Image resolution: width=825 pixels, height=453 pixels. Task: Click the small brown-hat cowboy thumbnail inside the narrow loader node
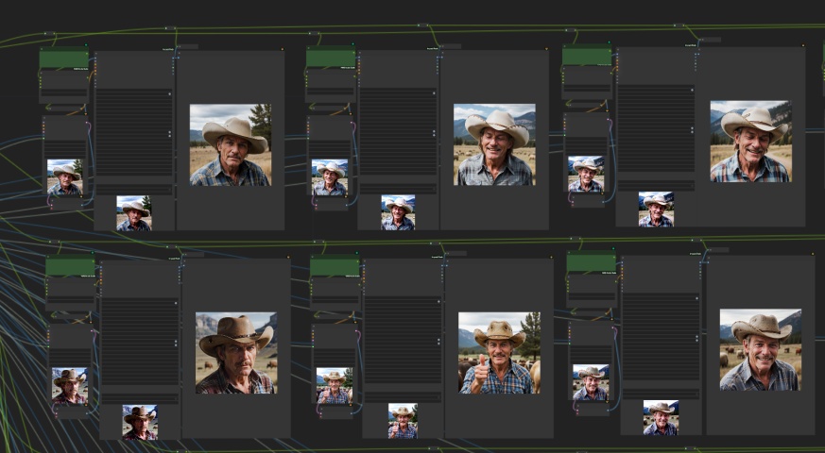(x=69, y=386)
